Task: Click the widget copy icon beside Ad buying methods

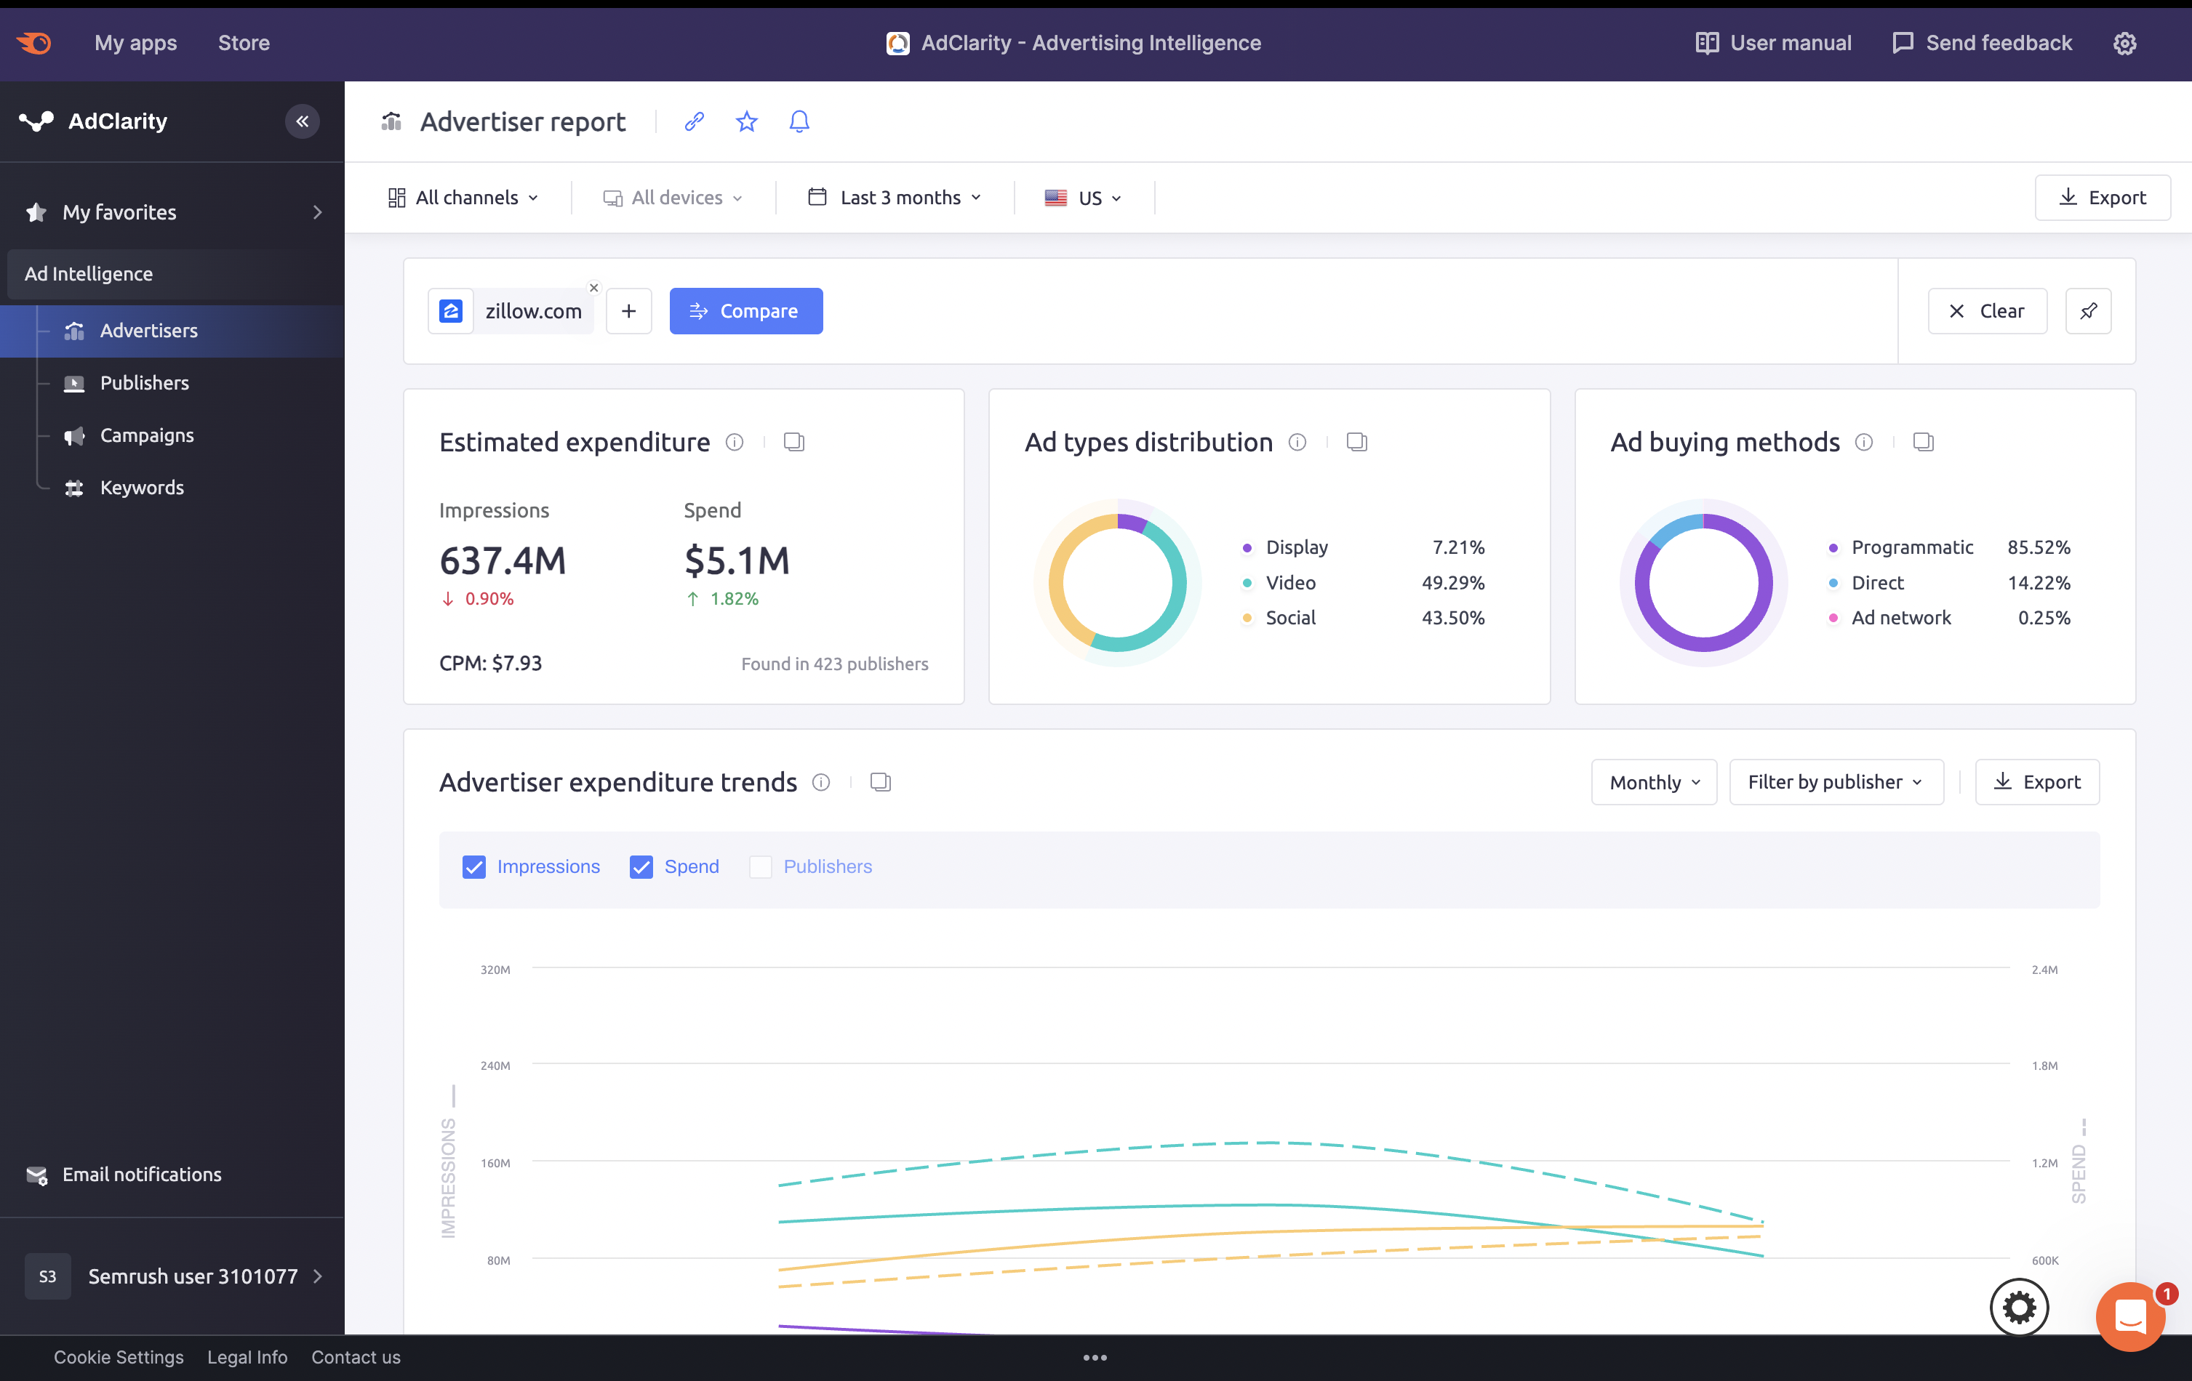Action: click(x=1923, y=442)
